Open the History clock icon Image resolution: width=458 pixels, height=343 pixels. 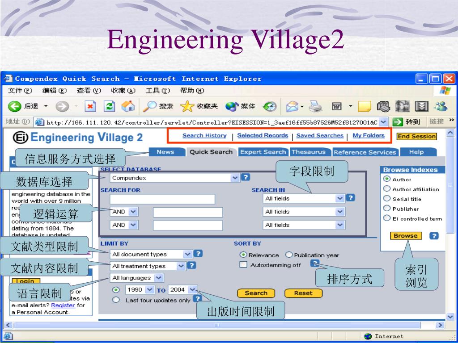tap(269, 106)
